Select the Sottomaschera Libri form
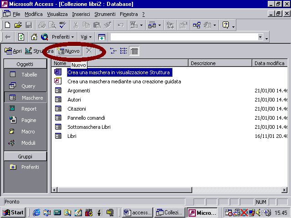Image resolution: width=291 pixels, height=218 pixels. point(89,127)
